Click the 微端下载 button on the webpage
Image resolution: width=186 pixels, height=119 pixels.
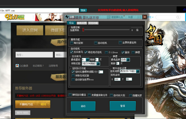point(56,30)
